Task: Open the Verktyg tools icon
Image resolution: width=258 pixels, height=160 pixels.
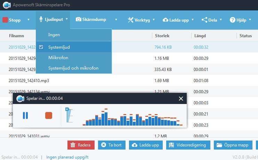Action: point(131,20)
